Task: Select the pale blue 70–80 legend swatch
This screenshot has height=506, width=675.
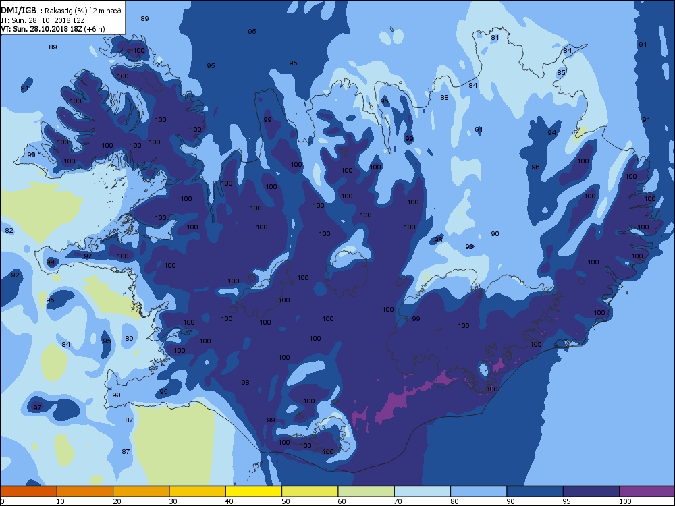Action: click(x=423, y=491)
